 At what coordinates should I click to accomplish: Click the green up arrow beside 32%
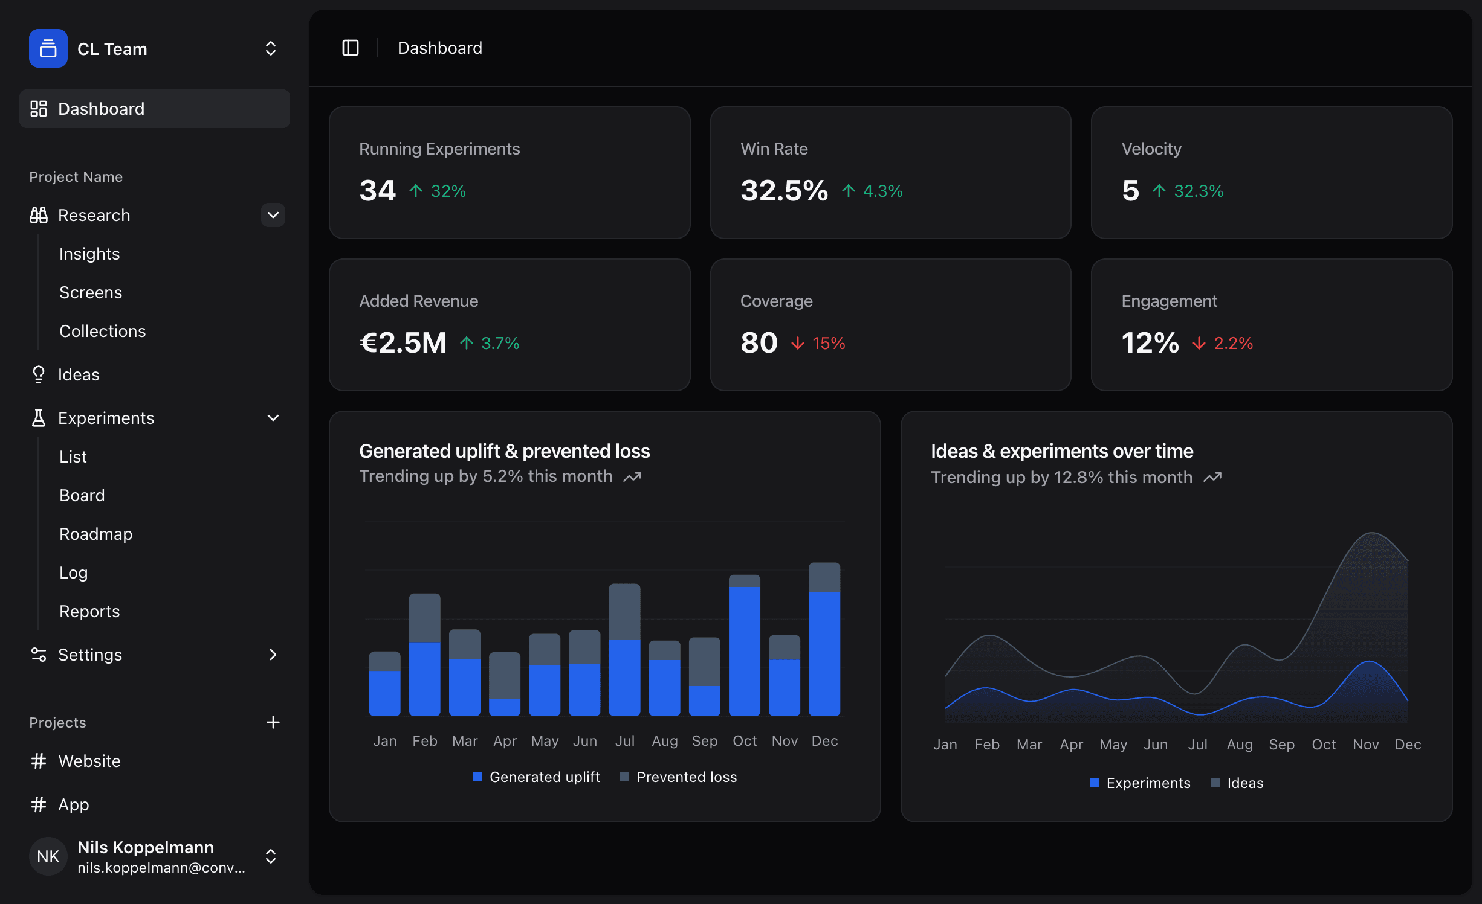416,191
